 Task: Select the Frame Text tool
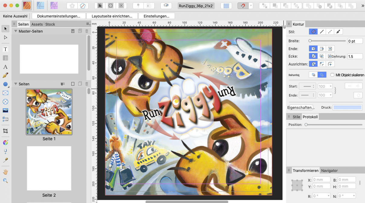tap(5, 49)
